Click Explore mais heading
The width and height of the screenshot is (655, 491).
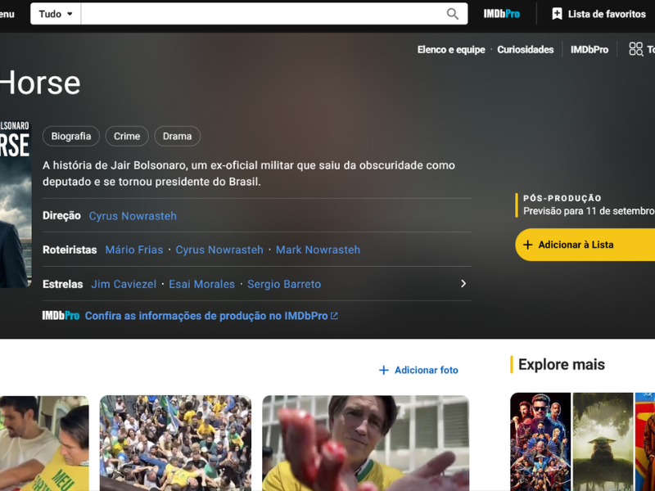point(562,364)
